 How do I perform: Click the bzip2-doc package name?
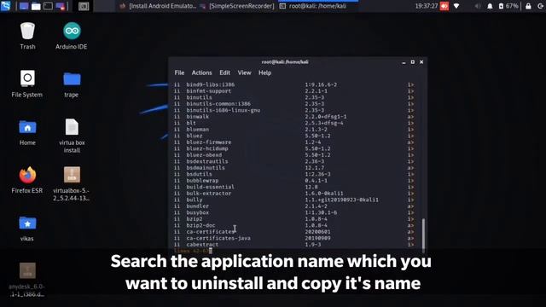pyautogui.click(x=200, y=225)
